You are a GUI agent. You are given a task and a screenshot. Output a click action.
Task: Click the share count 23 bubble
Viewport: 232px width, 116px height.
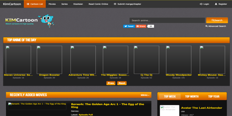[x=151, y=26]
